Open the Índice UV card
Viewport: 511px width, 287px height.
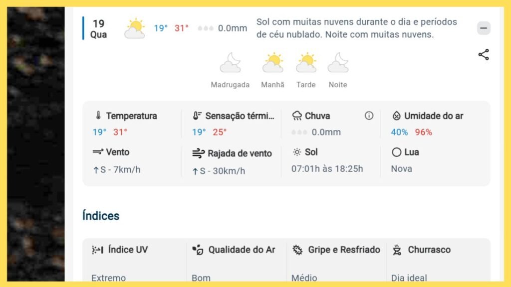point(134,260)
